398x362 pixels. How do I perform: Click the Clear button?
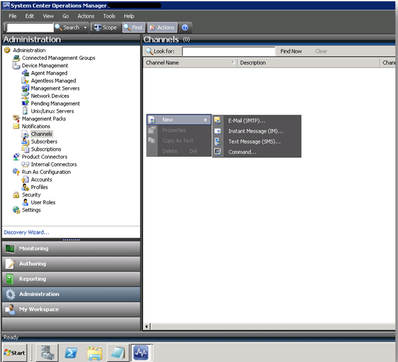click(x=321, y=51)
